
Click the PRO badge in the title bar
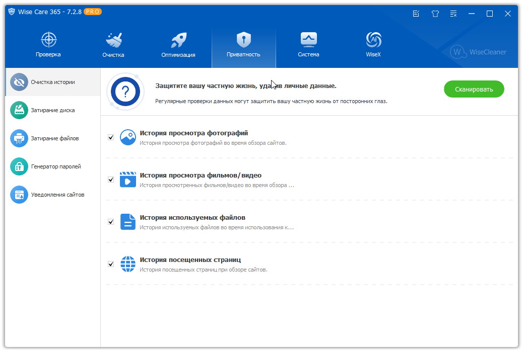coord(92,12)
